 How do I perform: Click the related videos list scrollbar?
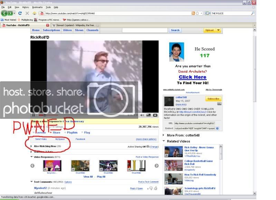[221, 153]
